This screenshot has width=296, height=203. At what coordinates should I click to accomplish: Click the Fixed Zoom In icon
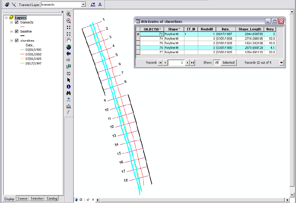pos(69,27)
